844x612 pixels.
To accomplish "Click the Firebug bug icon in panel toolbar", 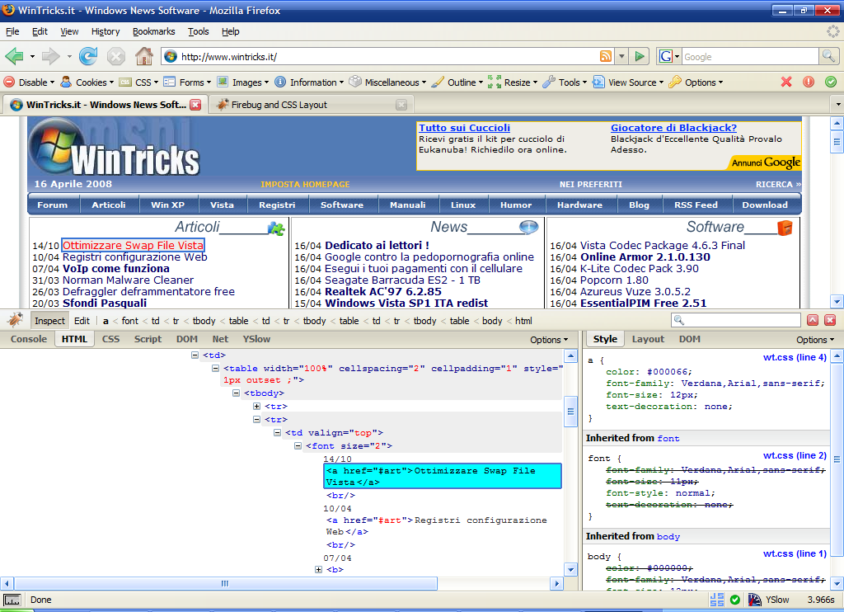I will pos(15,320).
